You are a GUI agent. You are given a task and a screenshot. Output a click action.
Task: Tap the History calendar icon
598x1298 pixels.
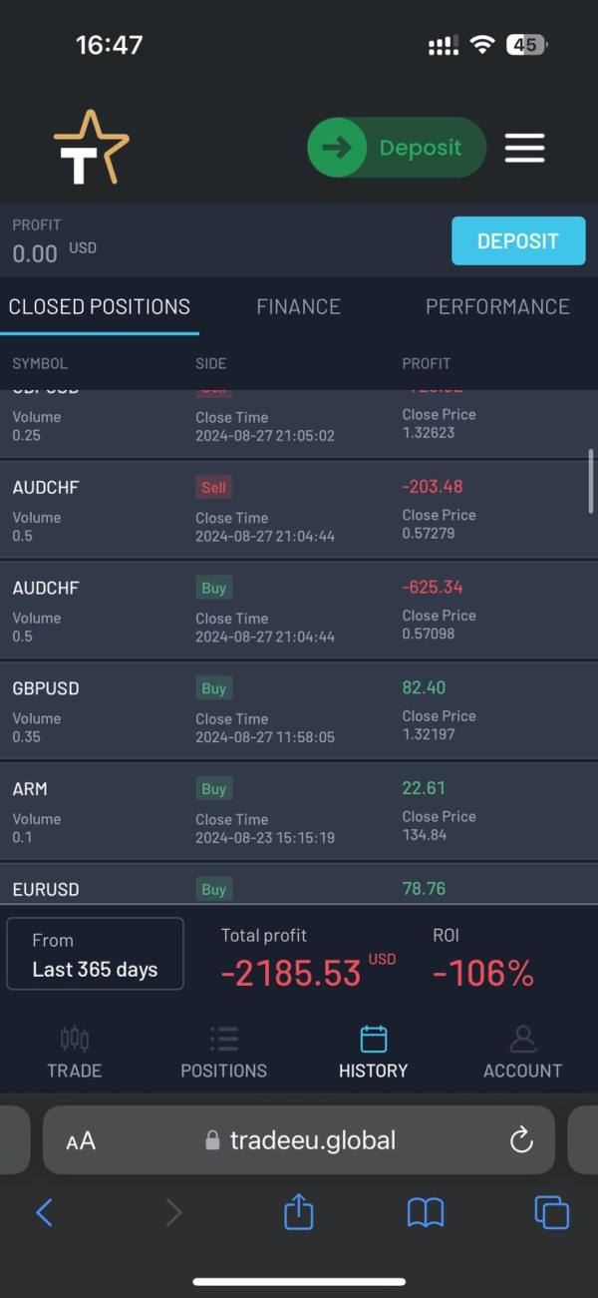373,1040
